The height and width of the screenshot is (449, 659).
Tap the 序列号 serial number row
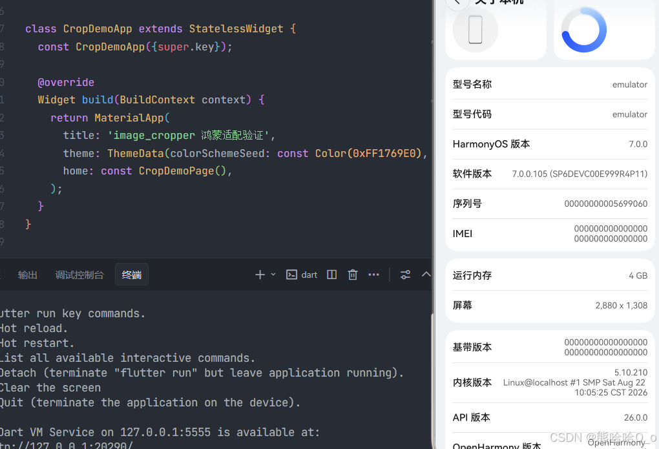point(550,204)
